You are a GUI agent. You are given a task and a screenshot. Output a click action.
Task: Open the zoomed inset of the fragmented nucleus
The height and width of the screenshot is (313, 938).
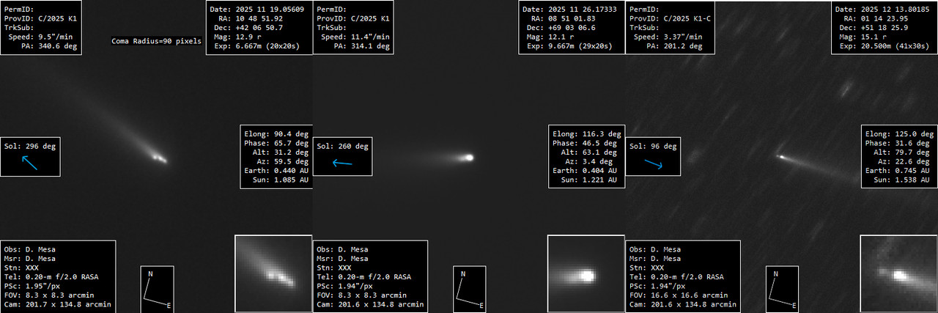[x=273, y=273]
